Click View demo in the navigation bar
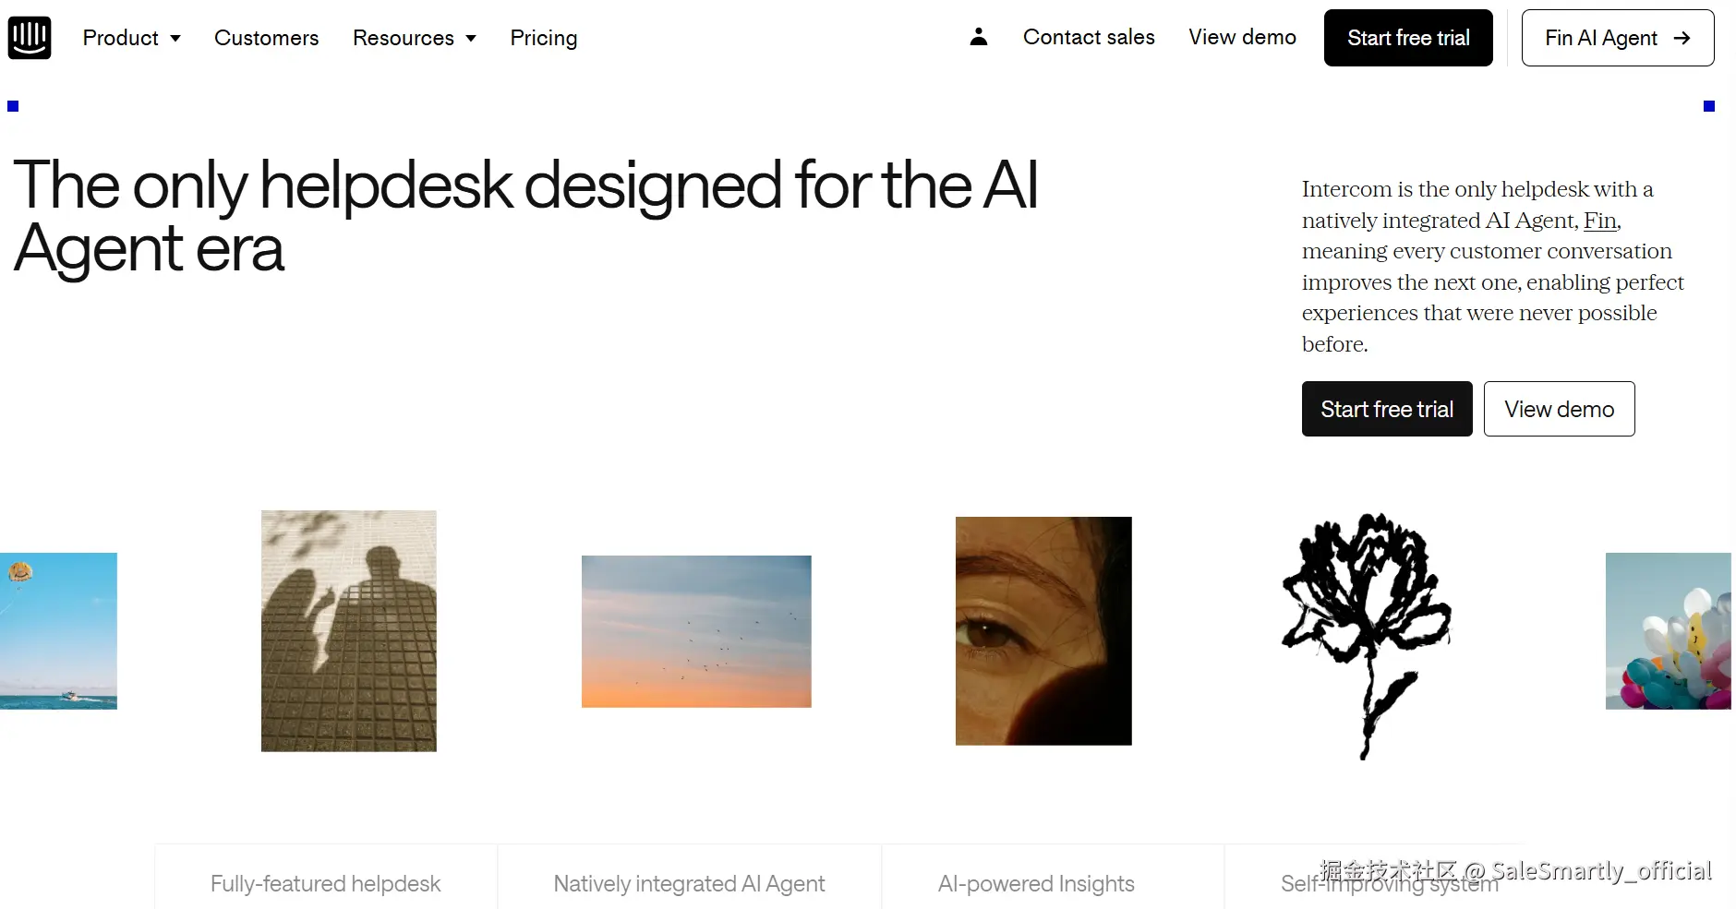 click(x=1242, y=37)
